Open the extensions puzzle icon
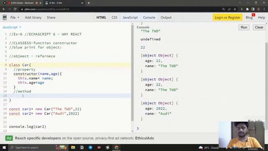The width and height of the screenshot is (268, 151). [x=247, y=9]
